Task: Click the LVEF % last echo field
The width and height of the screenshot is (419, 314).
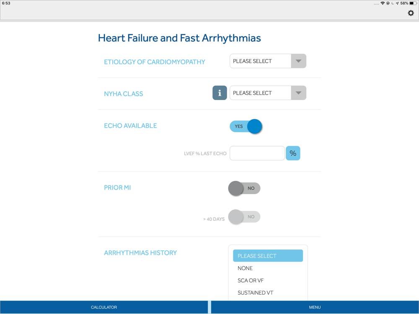Action: pos(257,153)
